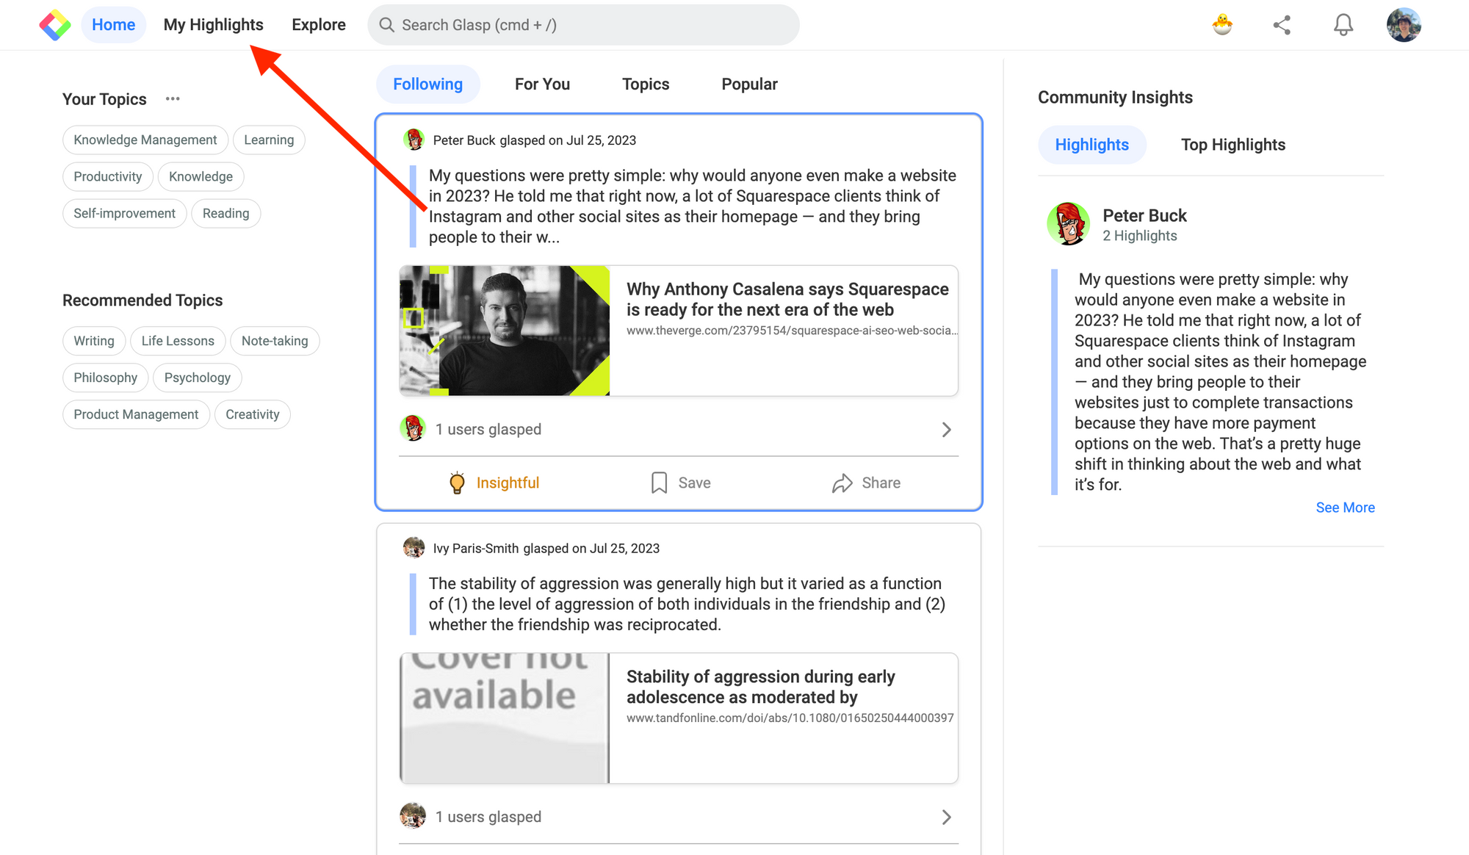Select the Product Management recommended topic
Image resolution: width=1469 pixels, height=855 pixels.
click(136, 414)
